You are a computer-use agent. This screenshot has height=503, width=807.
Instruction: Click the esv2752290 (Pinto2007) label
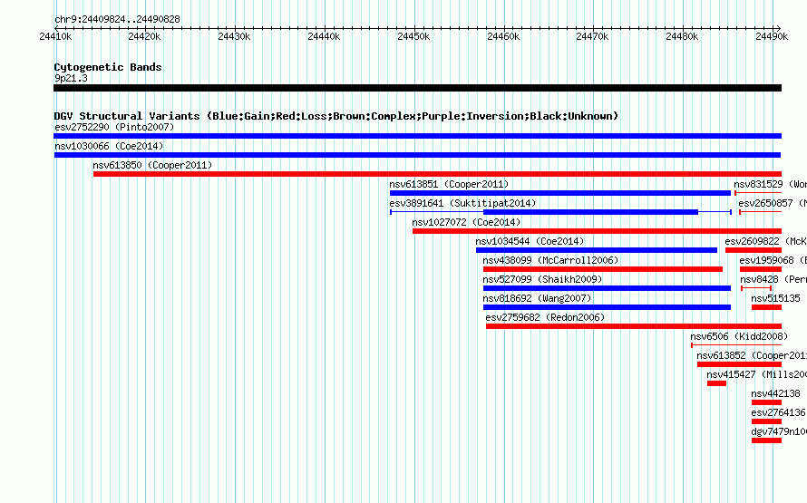[114, 127]
